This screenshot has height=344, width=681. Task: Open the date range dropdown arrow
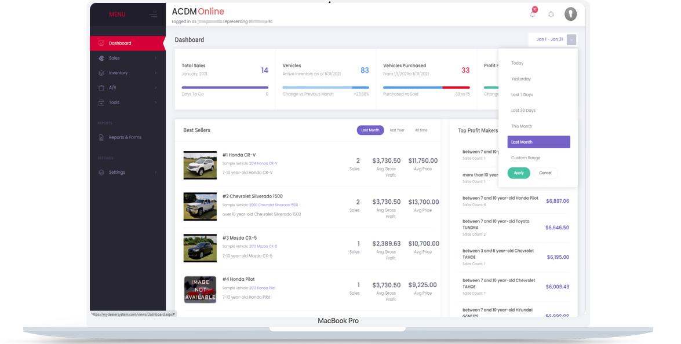tap(571, 39)
